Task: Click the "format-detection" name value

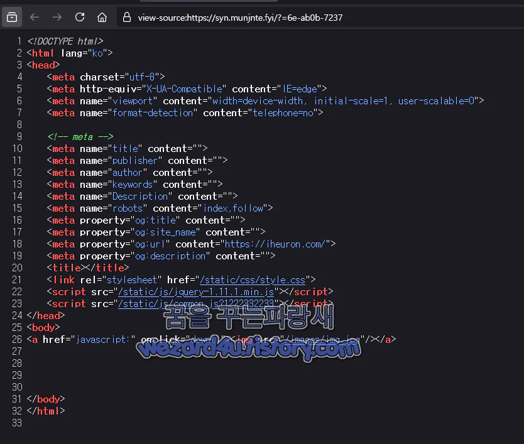Action: click(153, 113)
